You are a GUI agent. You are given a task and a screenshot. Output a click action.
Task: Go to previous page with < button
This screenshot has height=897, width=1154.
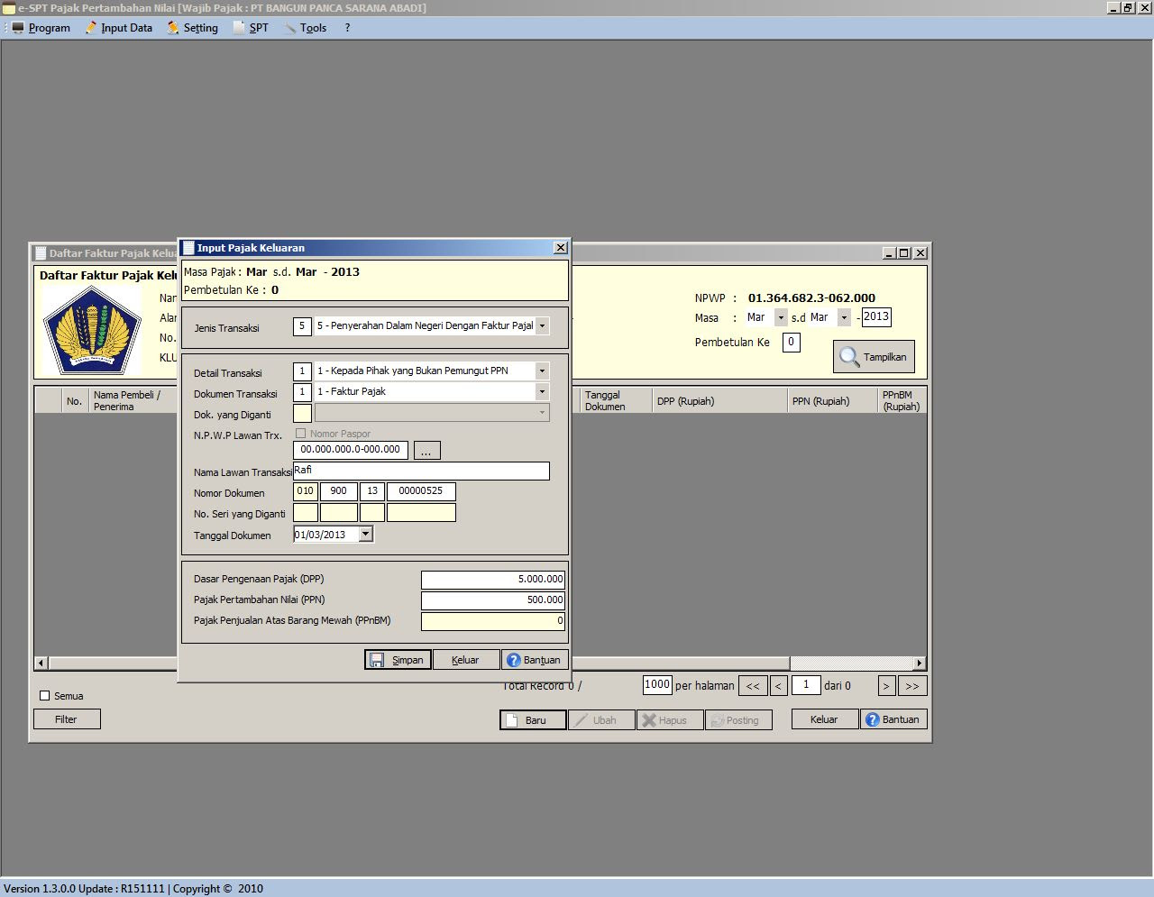pyautogui.click(x=778, y=686)
